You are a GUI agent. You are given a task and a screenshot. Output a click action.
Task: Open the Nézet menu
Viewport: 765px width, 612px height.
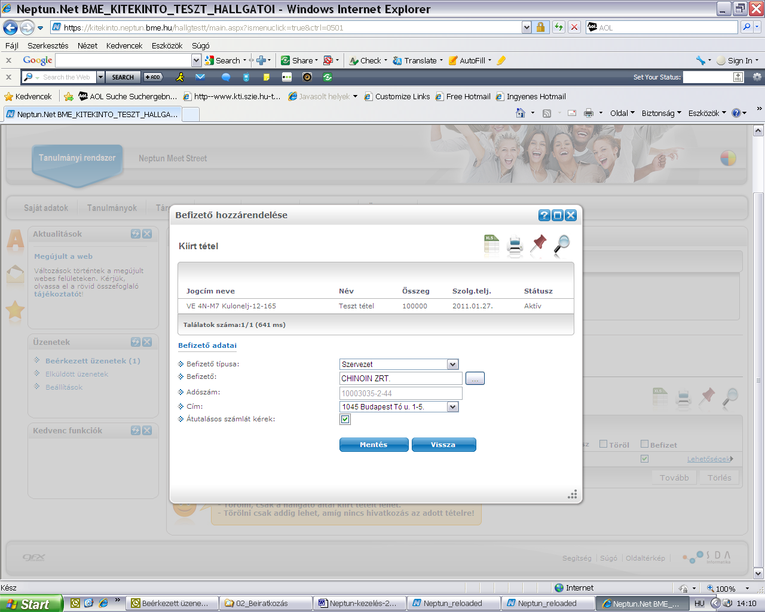click(87, 45)
